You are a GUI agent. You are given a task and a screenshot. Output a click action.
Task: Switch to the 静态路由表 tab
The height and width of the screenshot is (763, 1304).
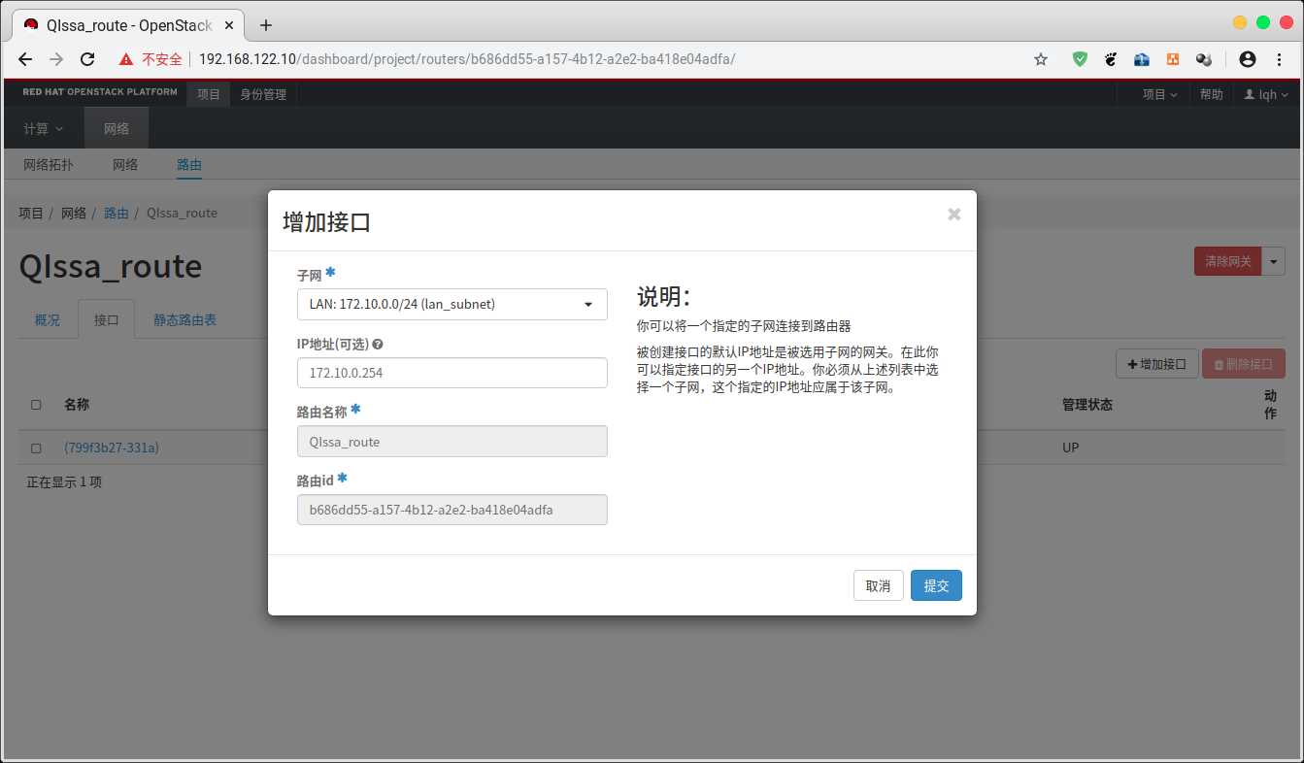[184, 319]
